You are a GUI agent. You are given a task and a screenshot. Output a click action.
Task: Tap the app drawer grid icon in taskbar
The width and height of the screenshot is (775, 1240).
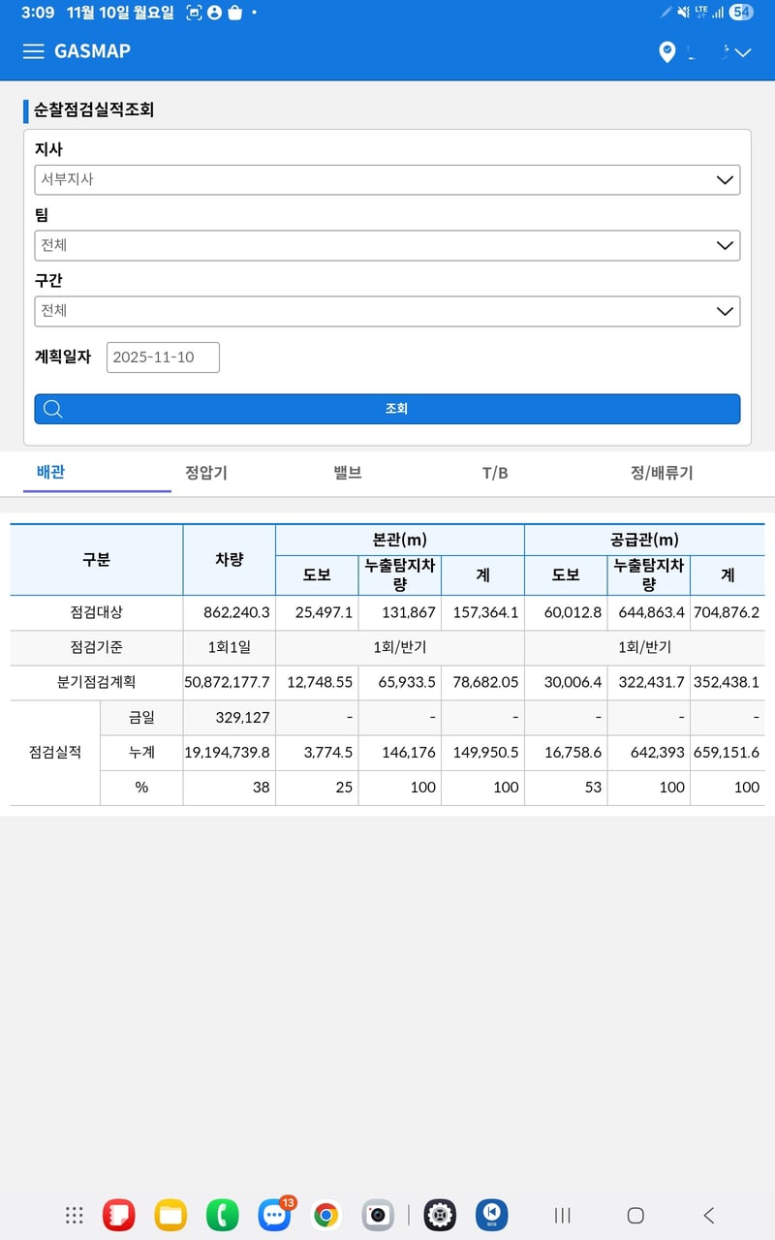tap(74, 1214)
